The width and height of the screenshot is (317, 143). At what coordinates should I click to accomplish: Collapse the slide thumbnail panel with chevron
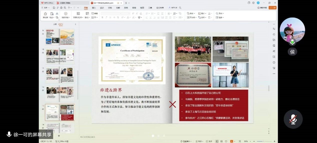(75, 24)
